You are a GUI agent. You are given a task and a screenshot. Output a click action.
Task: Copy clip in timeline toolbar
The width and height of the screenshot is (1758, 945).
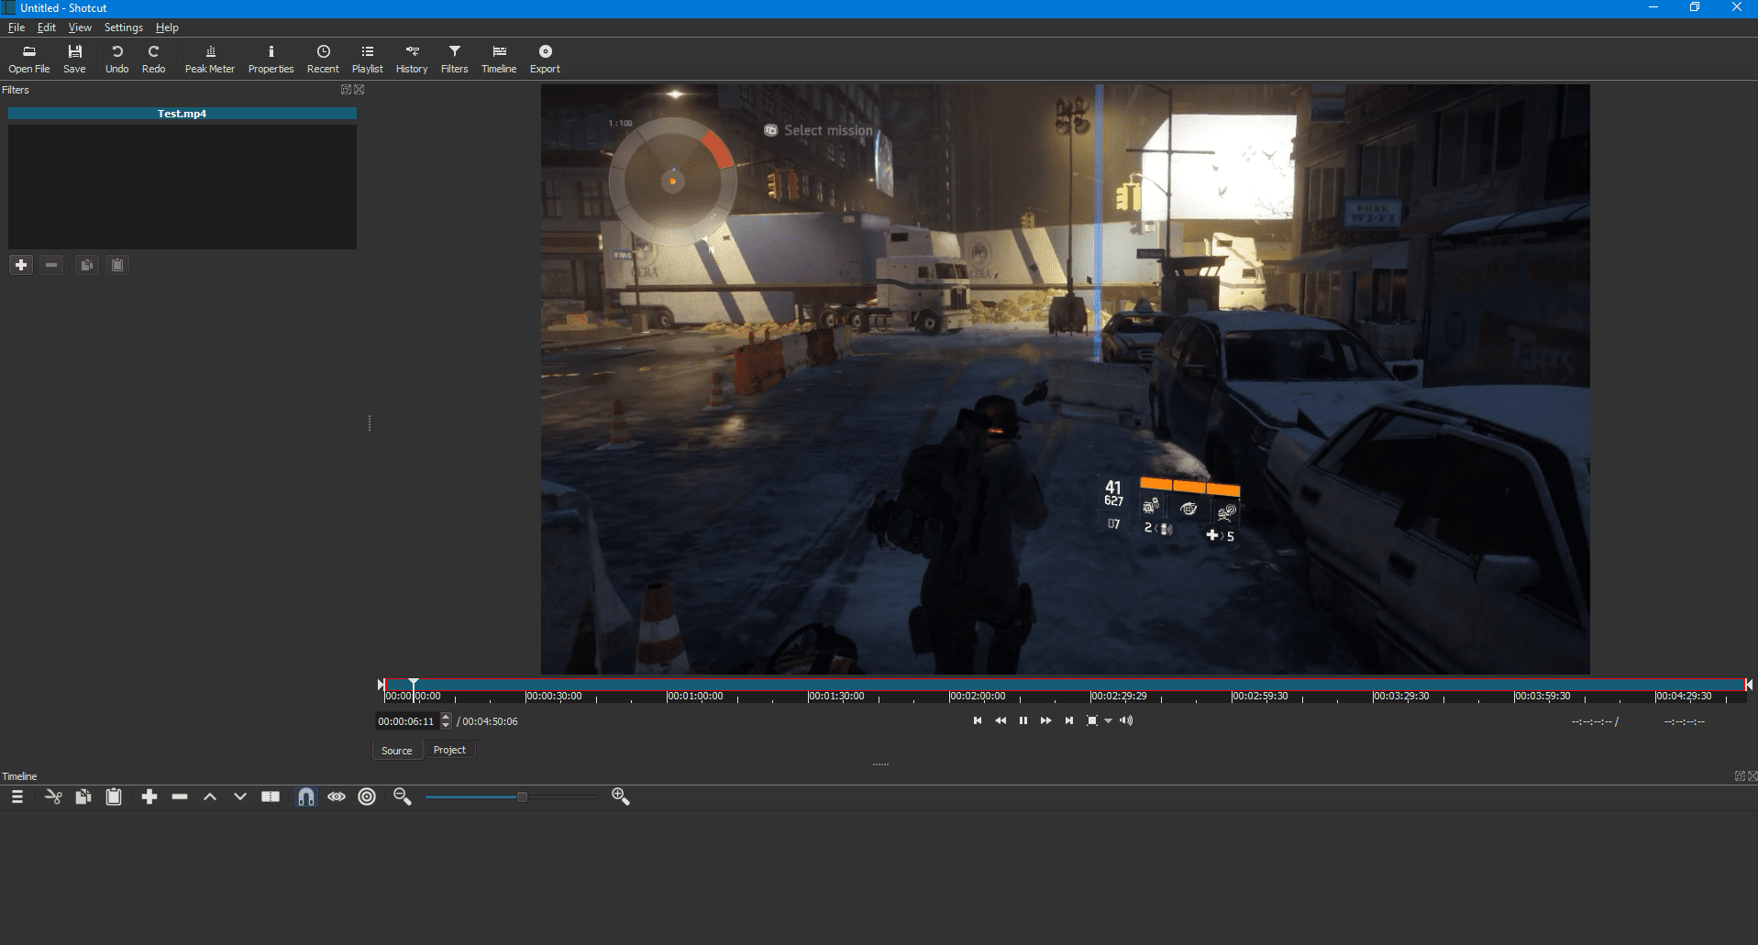point(83,797)
